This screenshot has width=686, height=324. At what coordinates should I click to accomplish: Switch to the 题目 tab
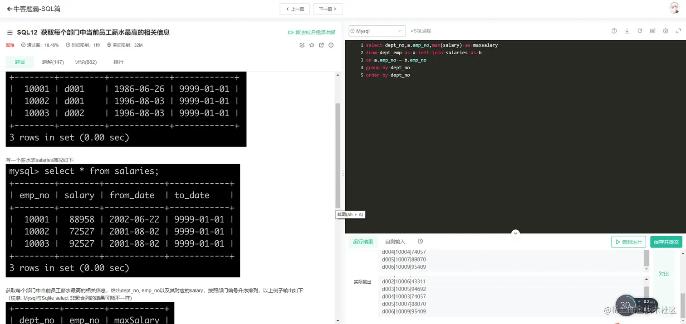20,62
